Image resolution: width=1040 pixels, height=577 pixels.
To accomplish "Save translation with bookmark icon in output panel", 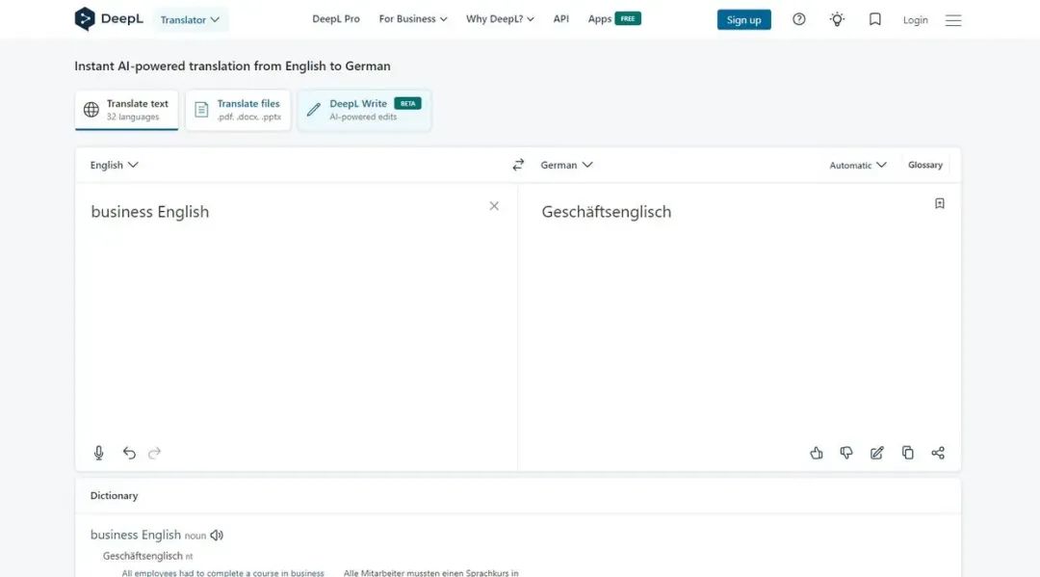I will [939, 203].
